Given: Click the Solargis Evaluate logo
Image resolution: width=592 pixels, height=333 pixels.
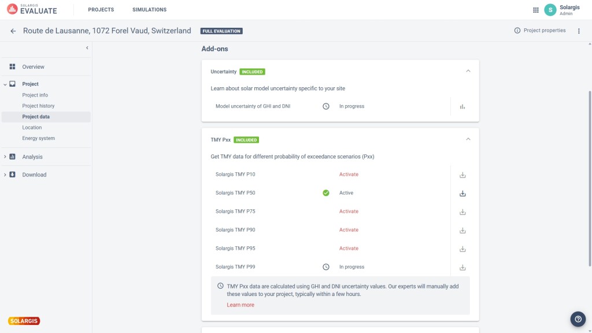Looking at the screenshot, I should tap(33, 9).
